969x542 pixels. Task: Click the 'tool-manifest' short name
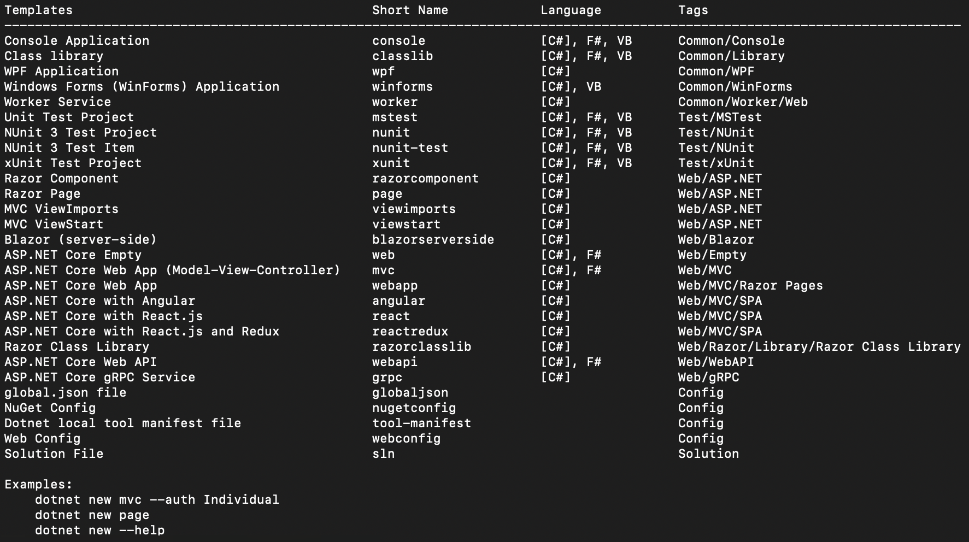pyautogui.click(x=421, y=423)
